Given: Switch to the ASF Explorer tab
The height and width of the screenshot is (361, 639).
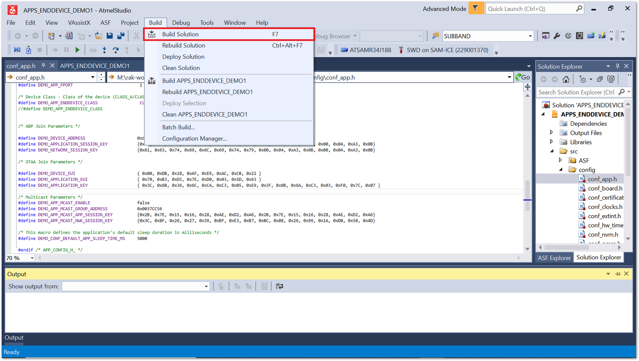Looking at the screenshot, I should click(554, 258).
